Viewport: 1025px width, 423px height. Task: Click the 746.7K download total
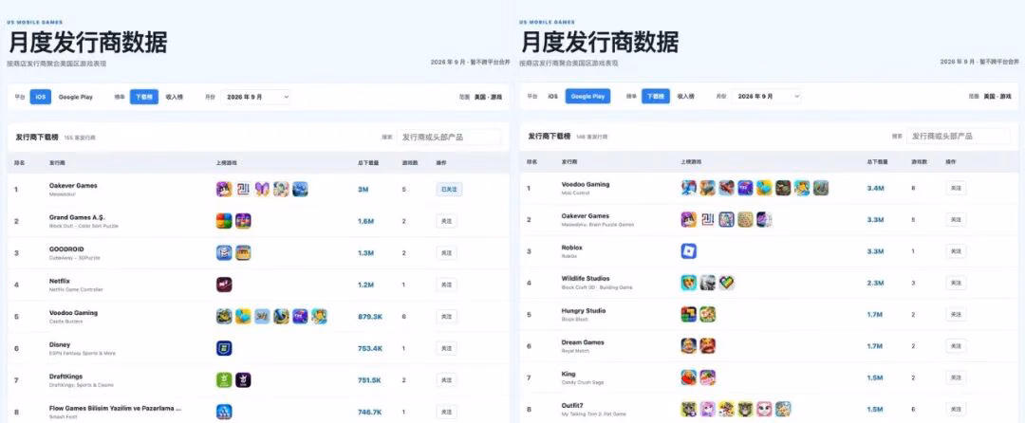[x=370, y=412]
